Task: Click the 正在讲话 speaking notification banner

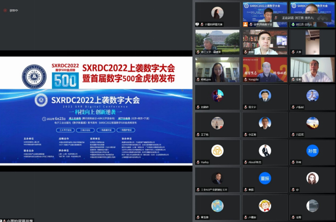Action: click(301, 18)
